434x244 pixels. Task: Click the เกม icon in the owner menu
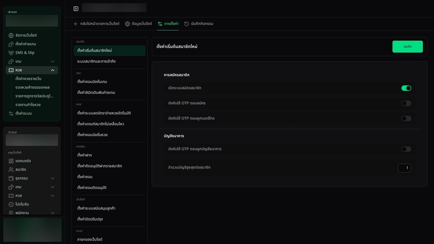[11, 62]
